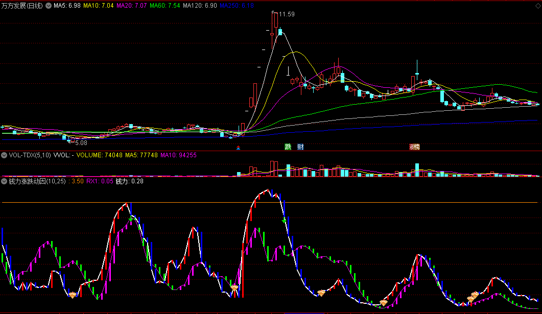Click the red-blue double arrow marker below the chart
Image resolution: width=542 pixels, height=314 pixels.
coord(238,148)
